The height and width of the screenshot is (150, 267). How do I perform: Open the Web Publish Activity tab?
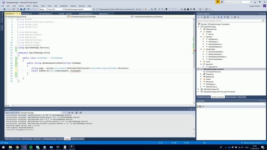[13, 139]
